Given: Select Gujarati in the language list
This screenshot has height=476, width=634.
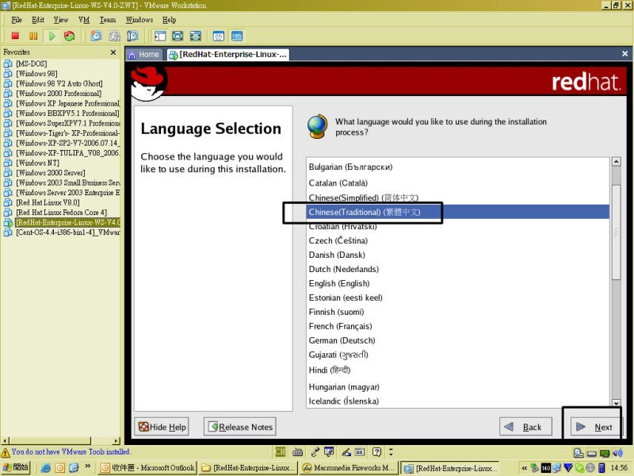Looking at the screenshot, I should tap(457, 355).
